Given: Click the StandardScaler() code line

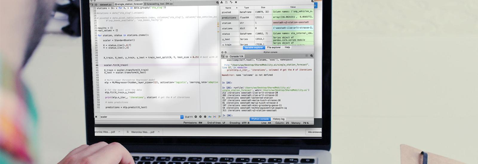Looking at the screenshot, I should (119, 40).
